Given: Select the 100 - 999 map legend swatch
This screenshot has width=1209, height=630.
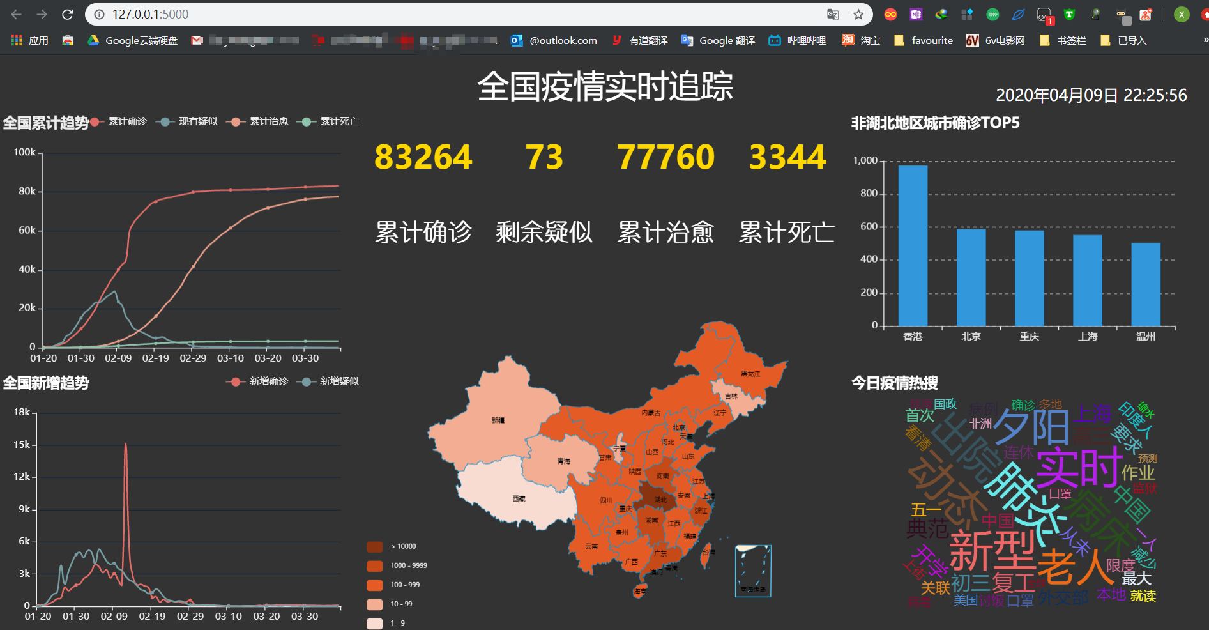Looking at the screenshot, I should (375, 585).
